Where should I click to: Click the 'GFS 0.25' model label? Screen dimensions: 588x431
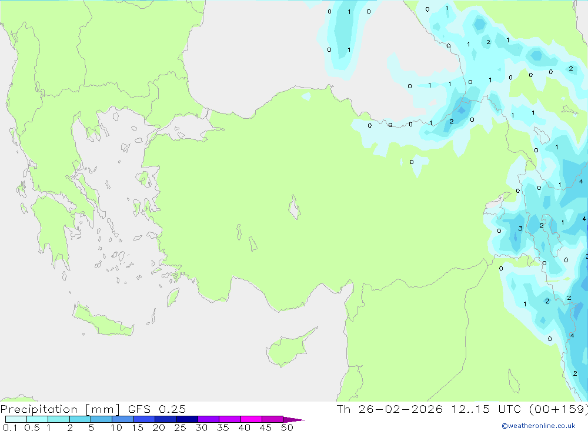point(157,409)
